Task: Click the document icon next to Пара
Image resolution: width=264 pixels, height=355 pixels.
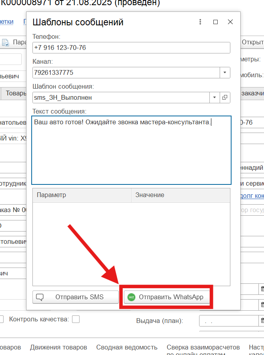Action: (5, 42)
